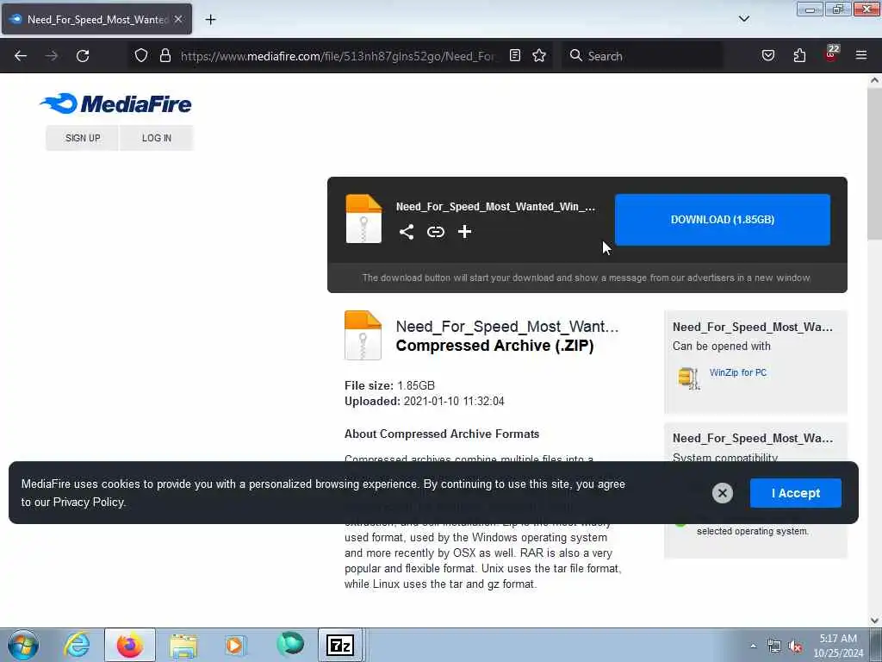The width and height of the screenshot is (882, 662).
Task: Open the tracking protection shield icon
Action: click(141, 55)
